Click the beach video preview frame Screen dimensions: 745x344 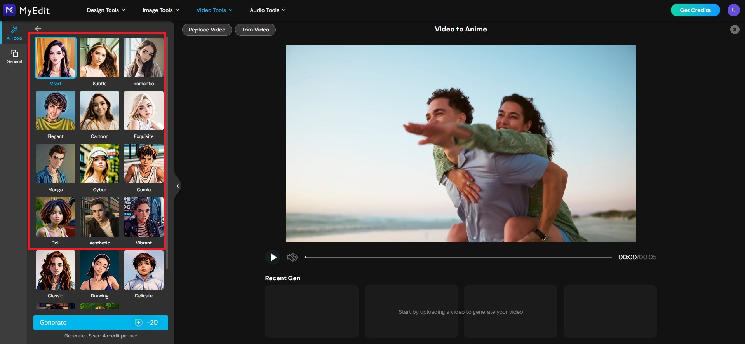tap(461, 143)
